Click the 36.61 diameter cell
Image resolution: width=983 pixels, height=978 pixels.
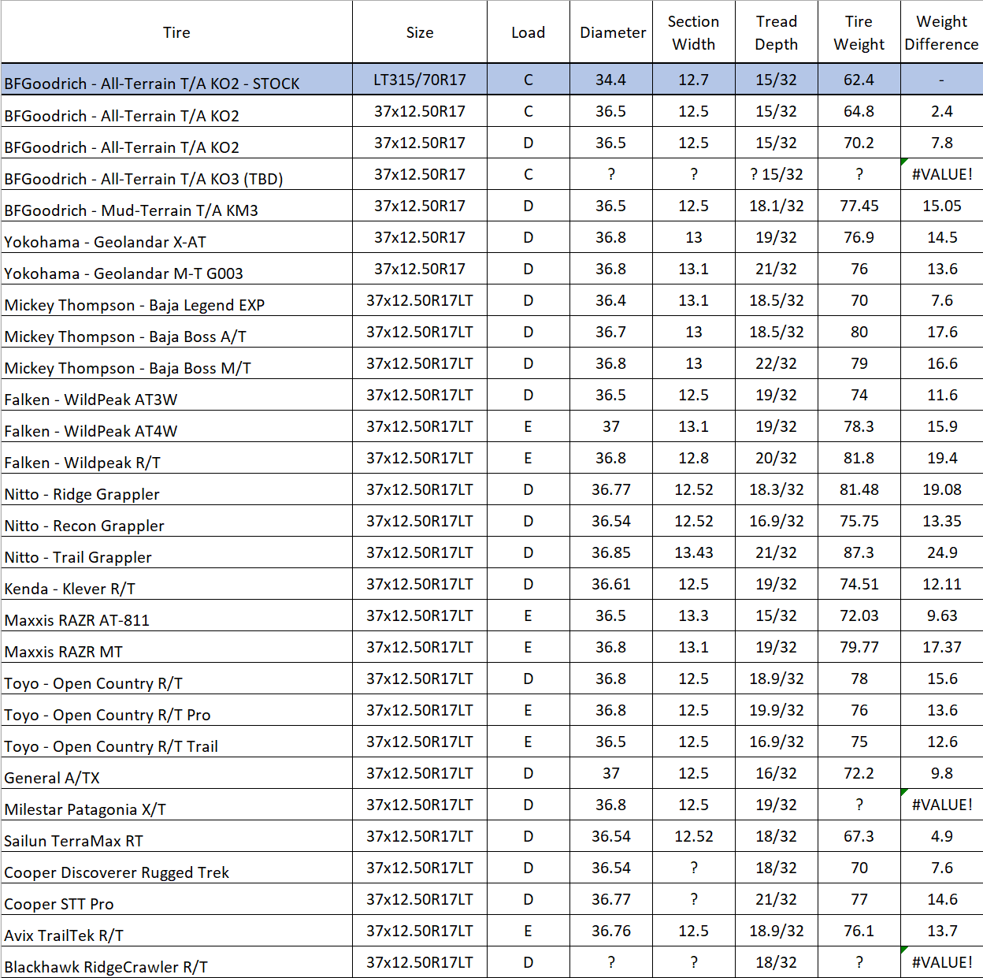(611, 584)
